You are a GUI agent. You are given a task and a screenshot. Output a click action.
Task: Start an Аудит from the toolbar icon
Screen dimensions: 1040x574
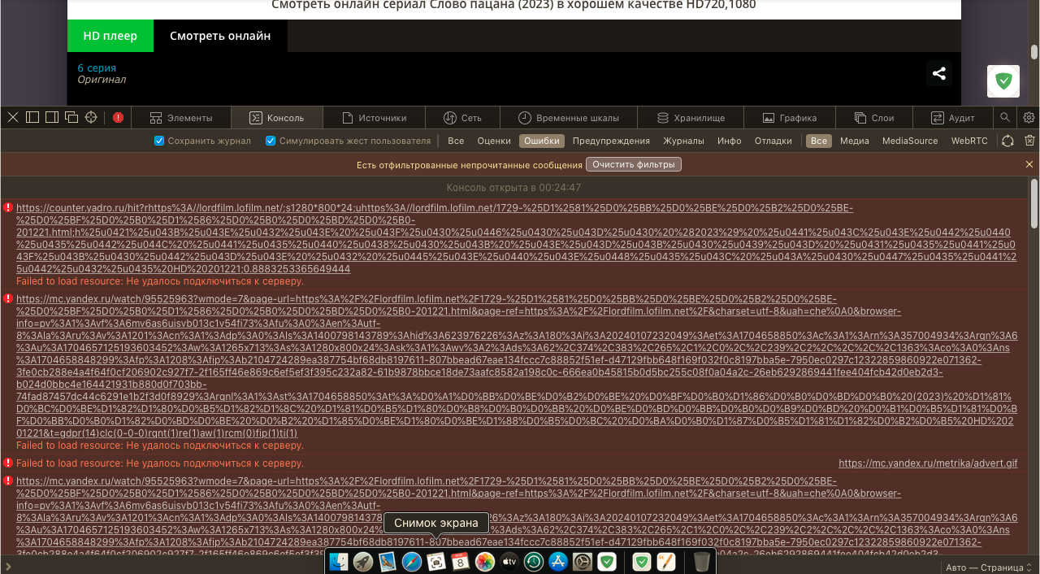pos(953,117)
